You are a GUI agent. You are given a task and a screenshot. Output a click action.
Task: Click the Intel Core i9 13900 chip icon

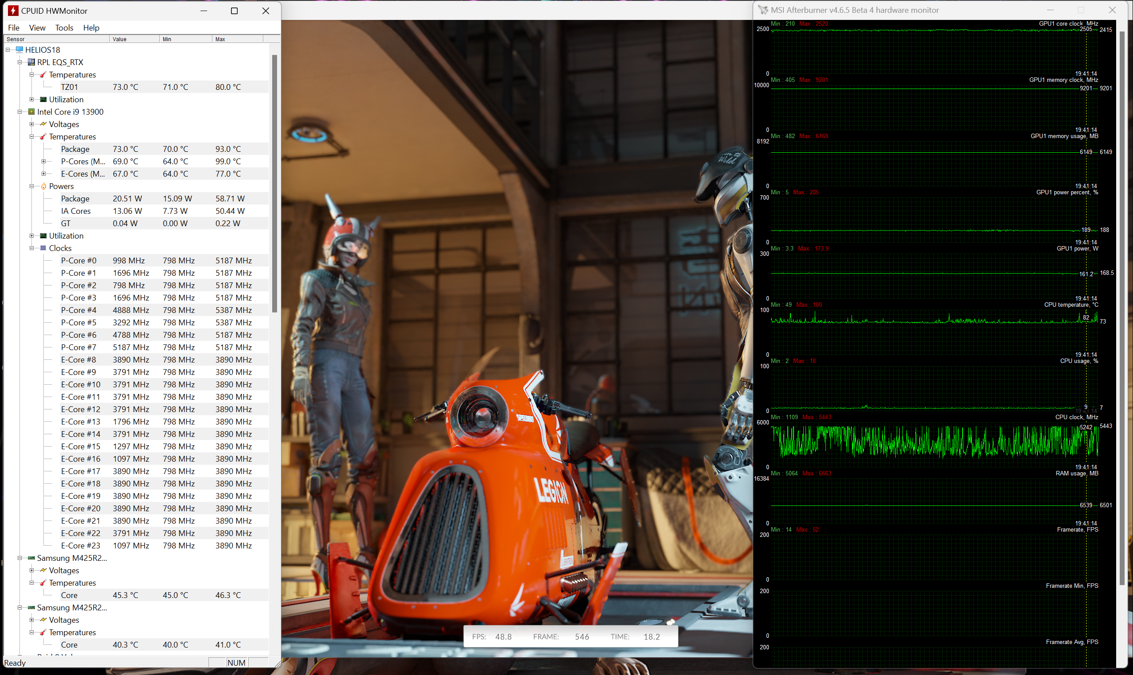tap(31, 112)
